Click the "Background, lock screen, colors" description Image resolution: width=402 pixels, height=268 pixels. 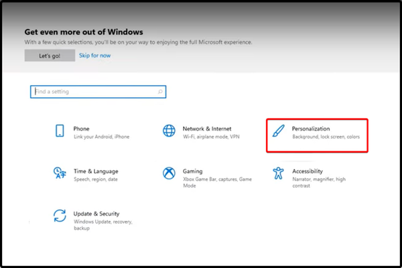pos(326,137)
